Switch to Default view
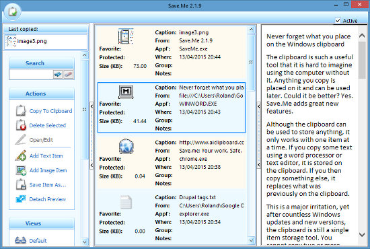This screenshot has width=370, height=249. 38,241
